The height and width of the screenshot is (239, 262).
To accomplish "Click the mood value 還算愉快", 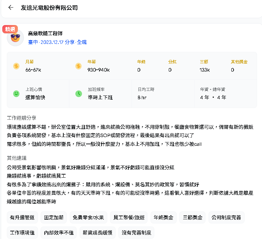I will (35, 97).
